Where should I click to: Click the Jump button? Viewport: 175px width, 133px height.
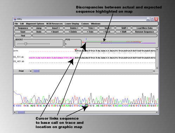(x=39, y=28)
